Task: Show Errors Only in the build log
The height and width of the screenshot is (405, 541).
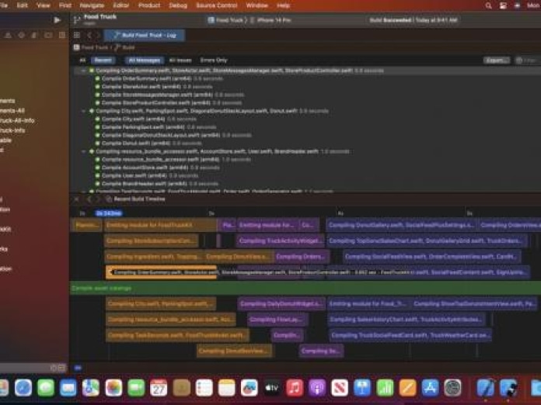Action: (214, 61)
